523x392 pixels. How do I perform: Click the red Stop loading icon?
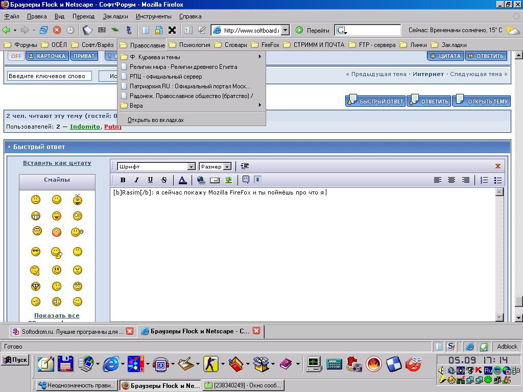pyautogui.click(x=57, y=30)
